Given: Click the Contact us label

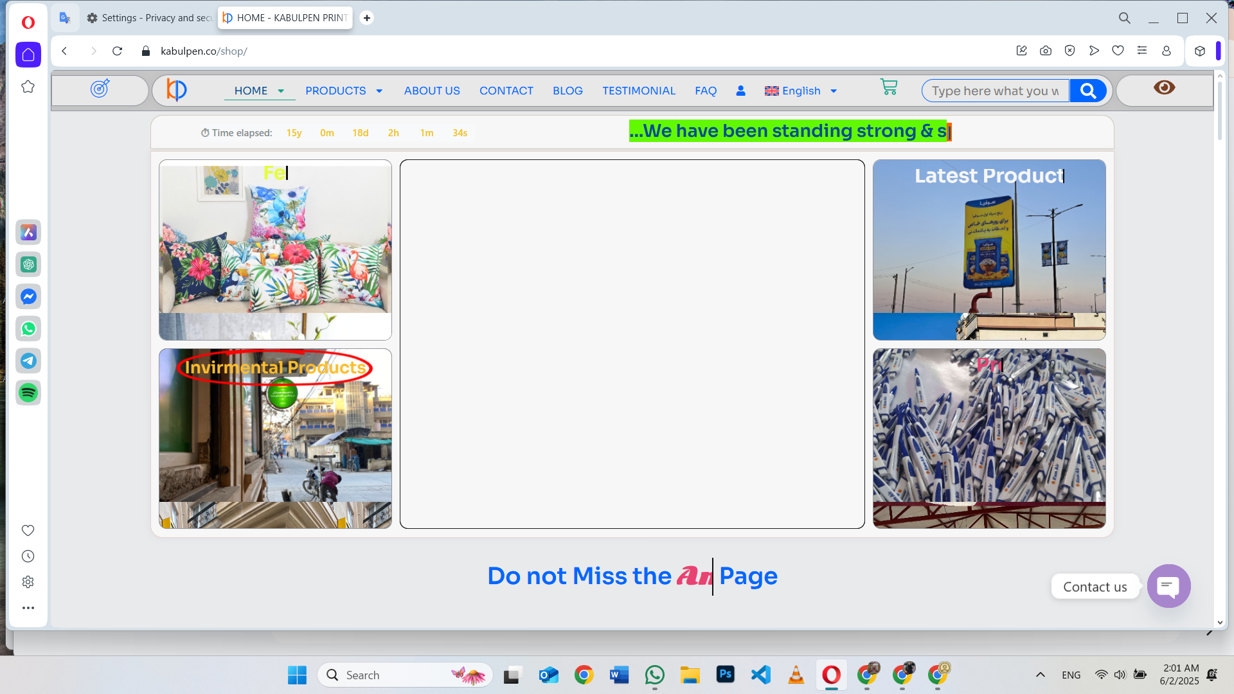Looking at the screenshot, I should pos(1095,587).
